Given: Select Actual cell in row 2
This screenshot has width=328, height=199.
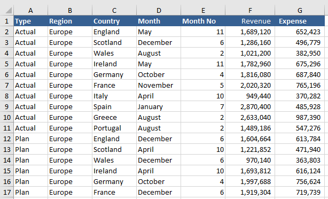Looking at the screenshot, I should click(x=31, y=32).
